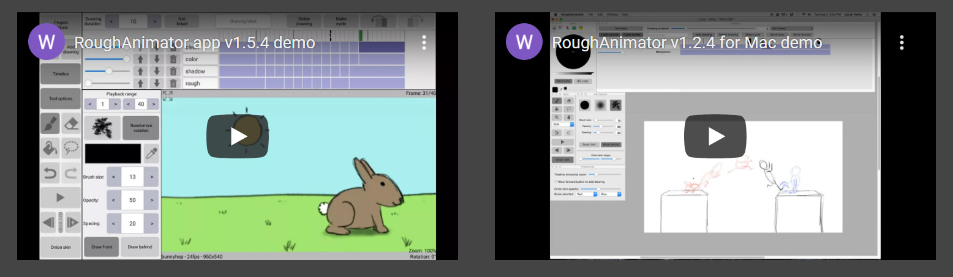Image resolution: width=953 pixels, height=277 pixels.
Task: Click the eyedropper icon beside the black swatch
Action: coord(151,153)
